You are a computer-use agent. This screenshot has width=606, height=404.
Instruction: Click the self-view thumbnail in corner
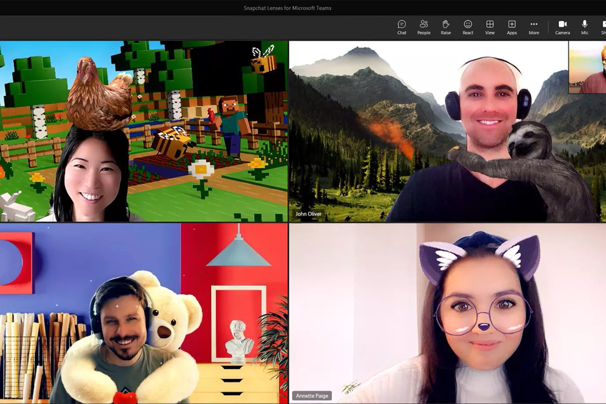(x=587, y=67)
